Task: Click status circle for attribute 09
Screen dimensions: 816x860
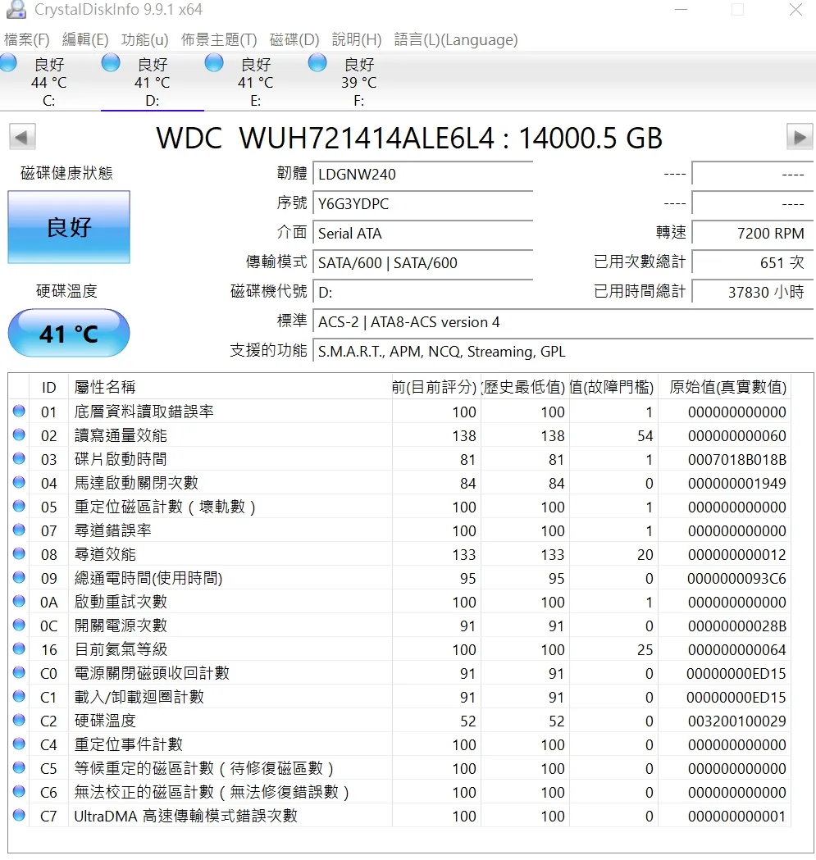Action: point(19,577)
